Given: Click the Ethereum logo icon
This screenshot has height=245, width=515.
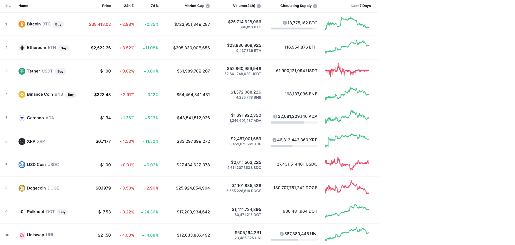Looking at the screenshot, I should (21, 48).
